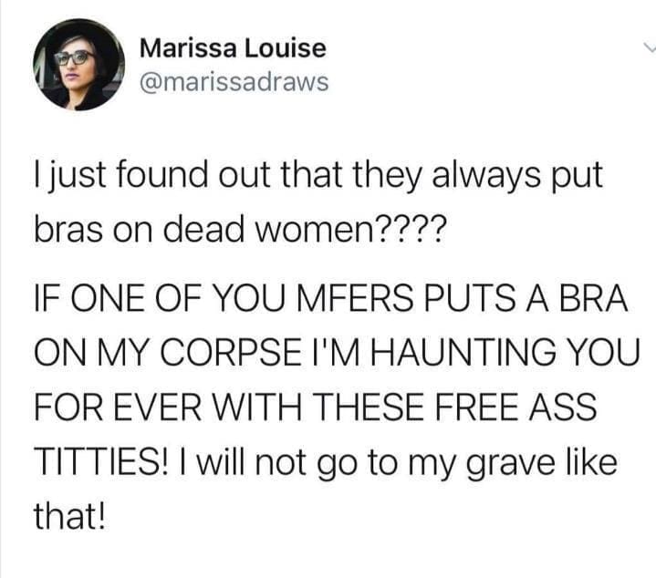Viewport: 656px width, 578px height.
Task: Click the first paragraph starting "I just found"
Action: coord(318,202)
